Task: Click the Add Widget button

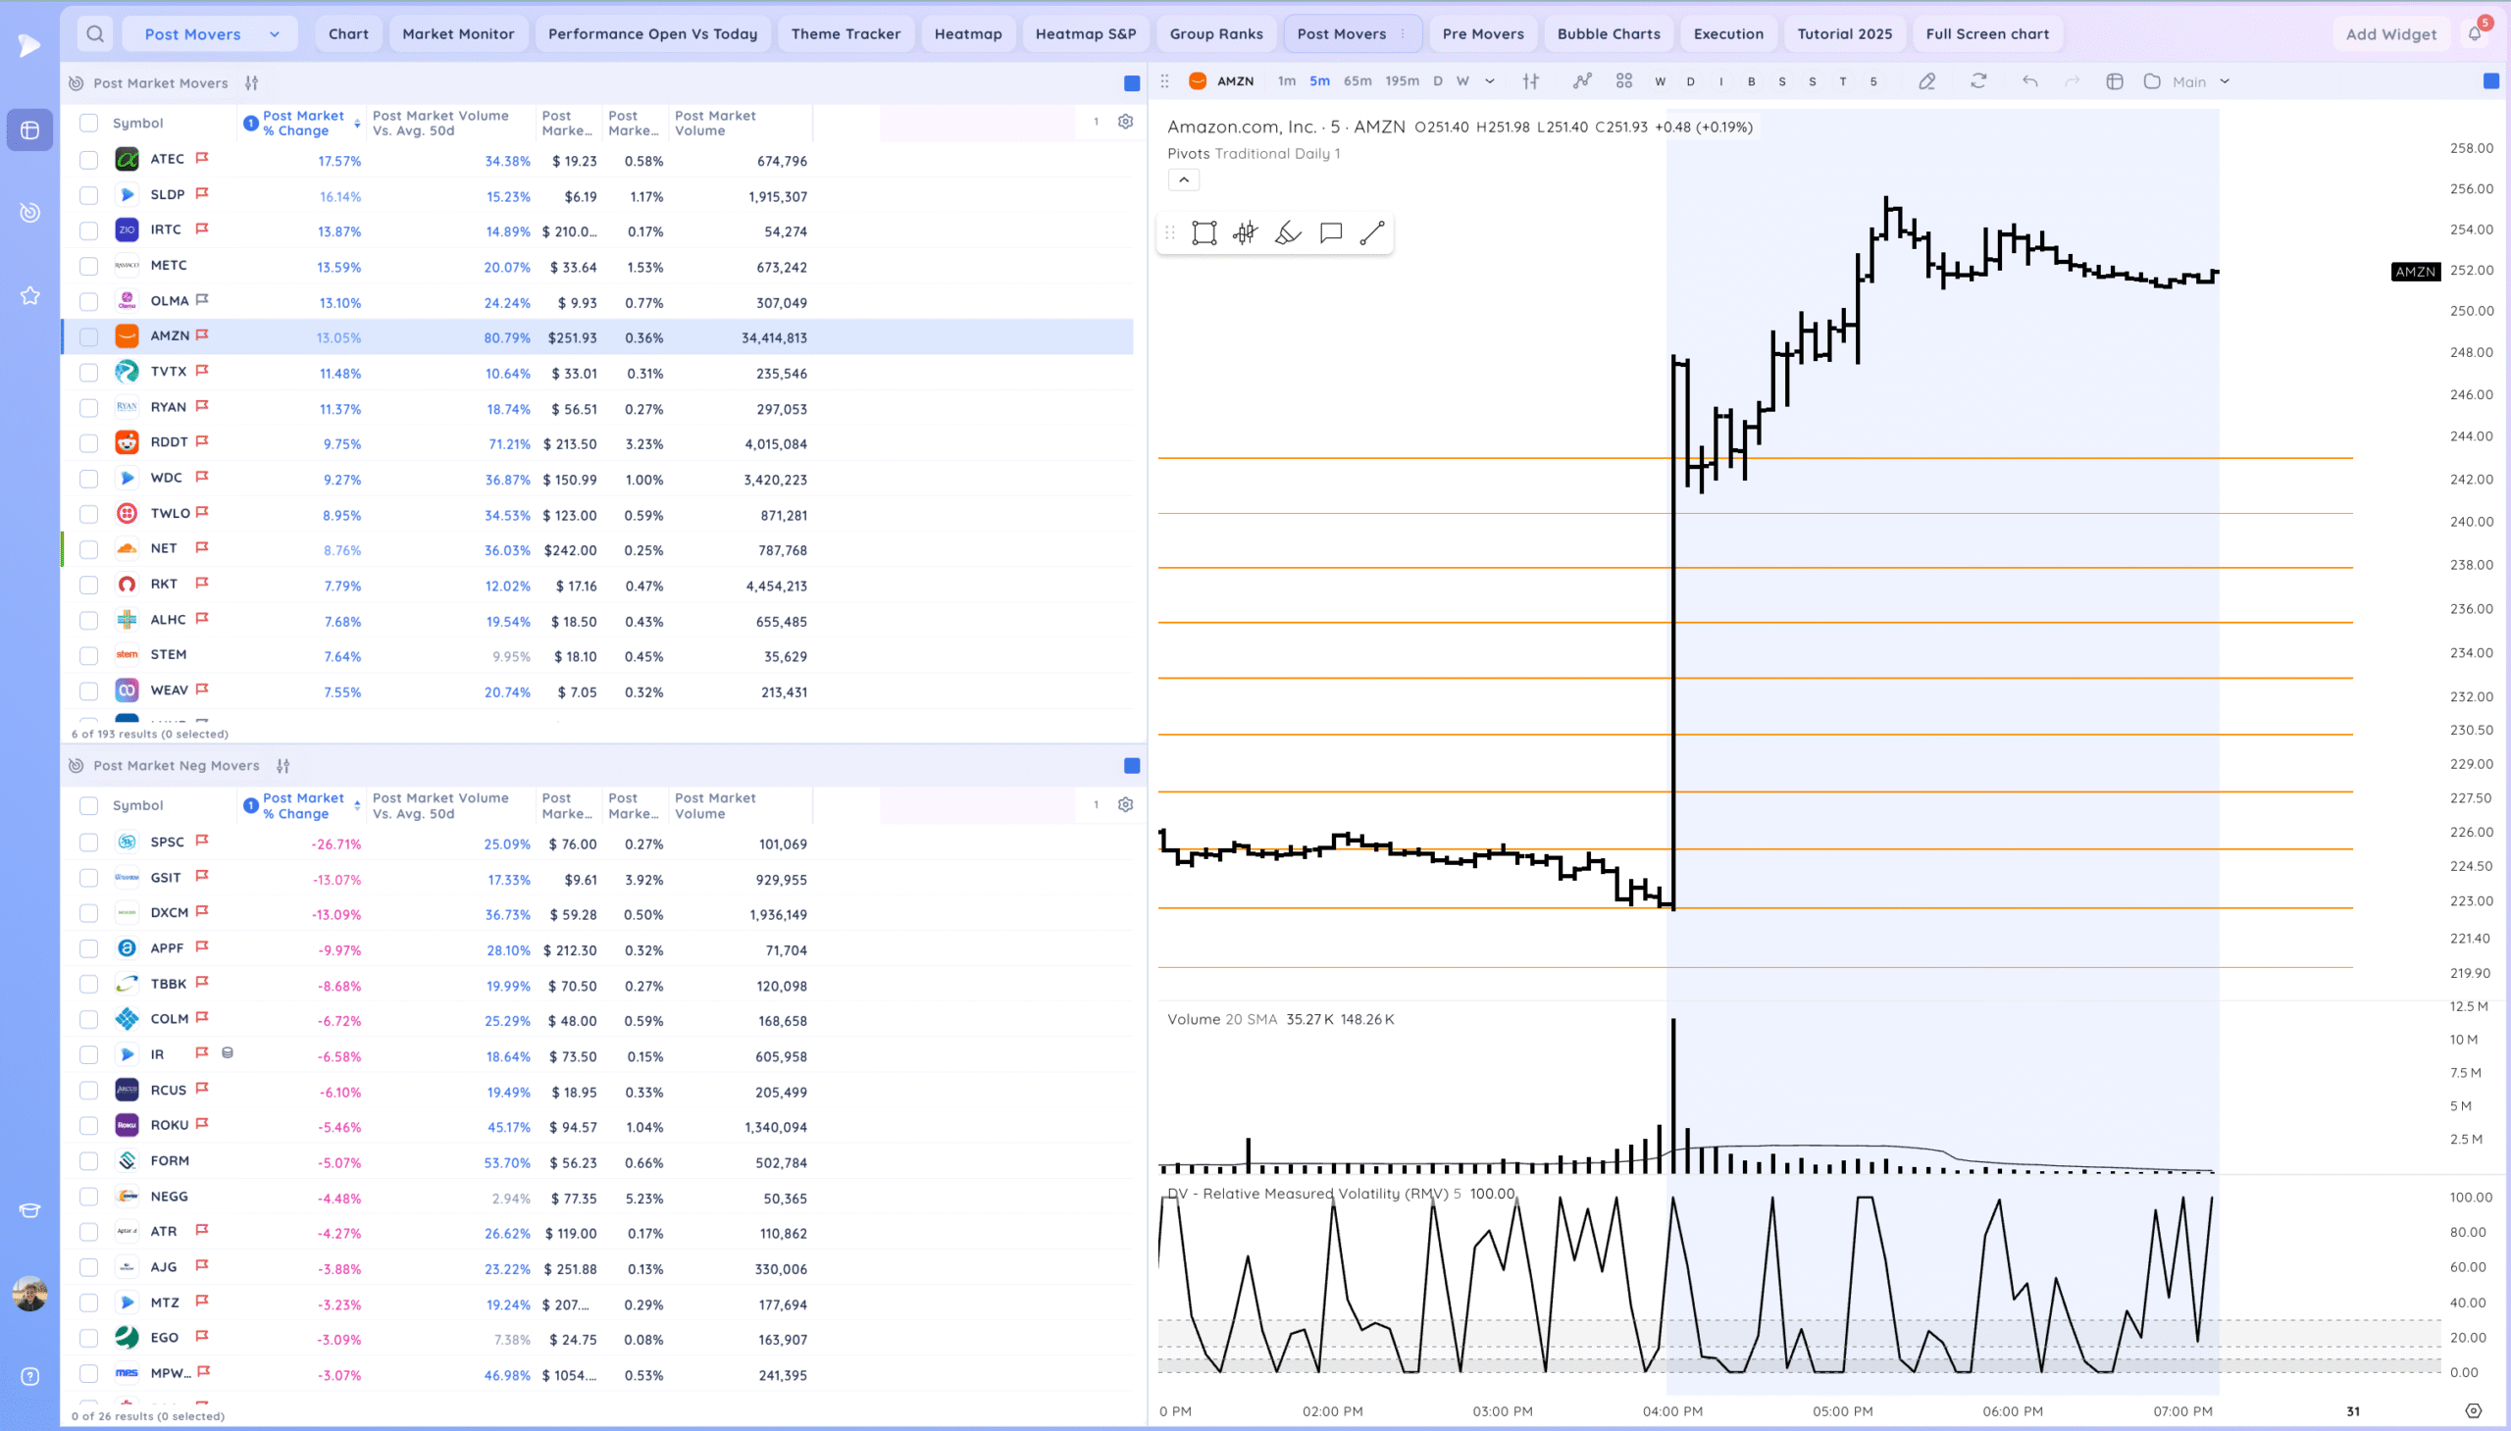Action: pyautogui.click(x=2390, y=33)
